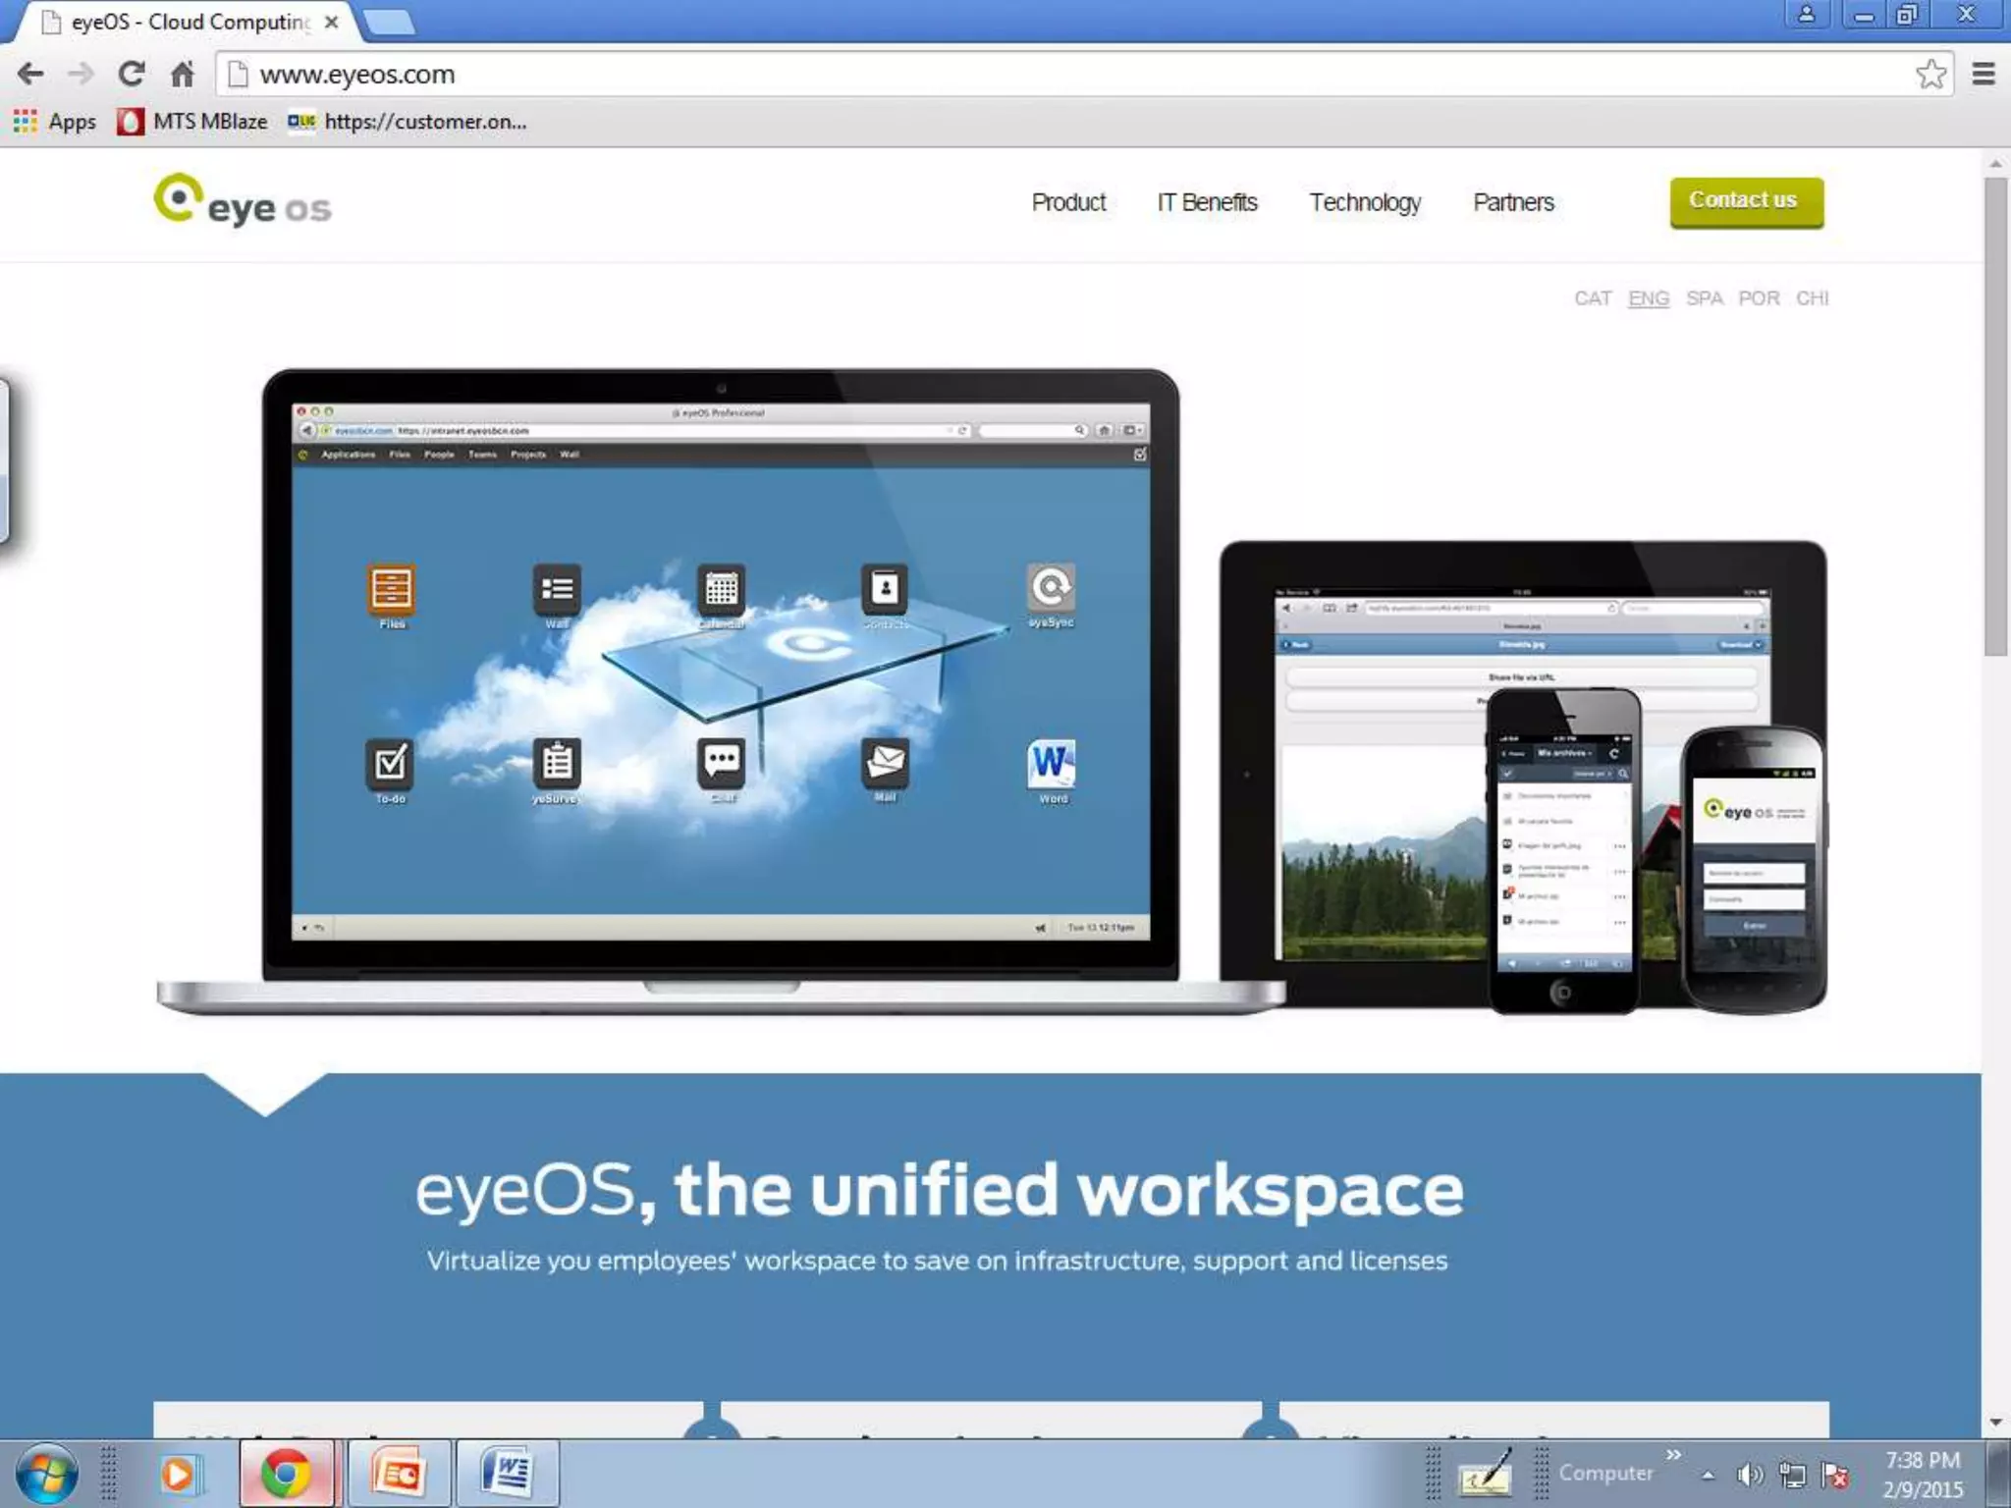Open the IT Benefits menu item
Image resolution: width=2011 pixels, height=1508 pixels.
point(1207,202)
